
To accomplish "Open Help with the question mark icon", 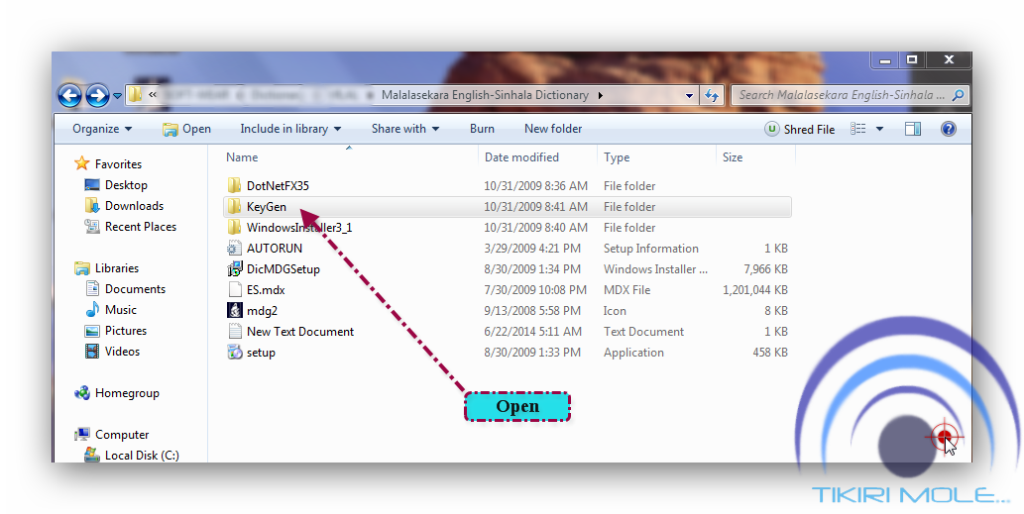I will [949, 129].
